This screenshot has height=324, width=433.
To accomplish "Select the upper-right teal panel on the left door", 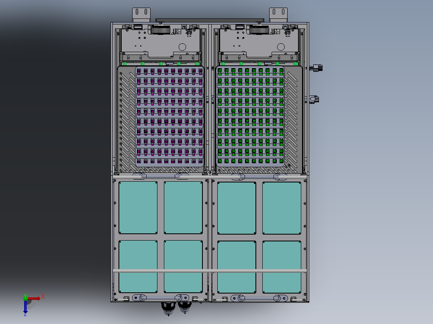I will coord(183,208).
